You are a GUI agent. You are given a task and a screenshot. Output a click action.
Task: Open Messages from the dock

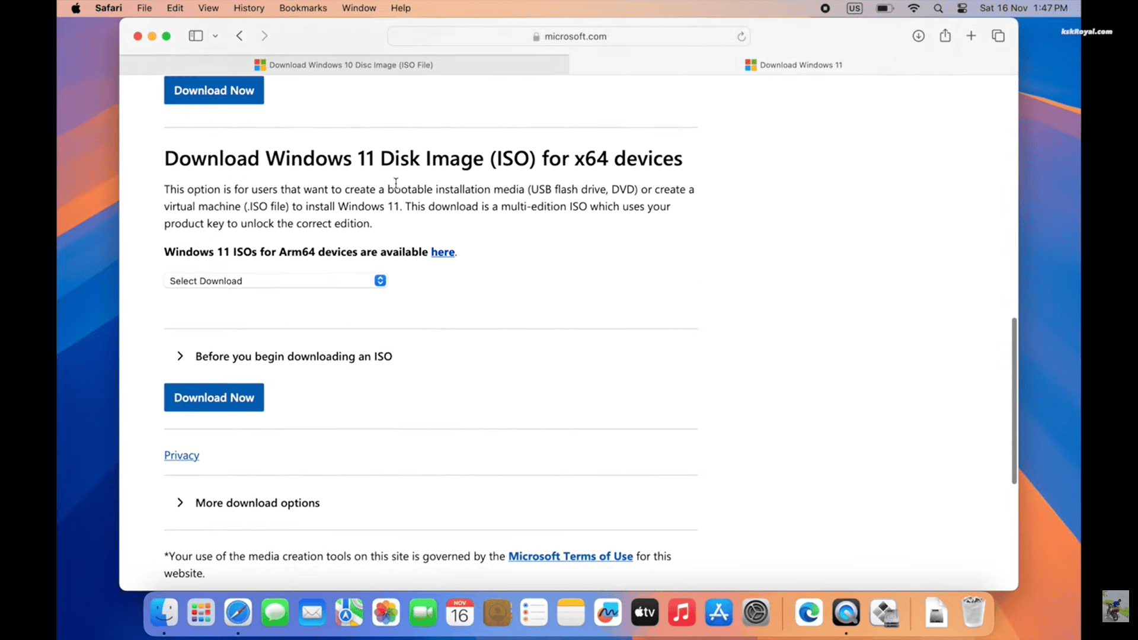[x=275, y=613]
